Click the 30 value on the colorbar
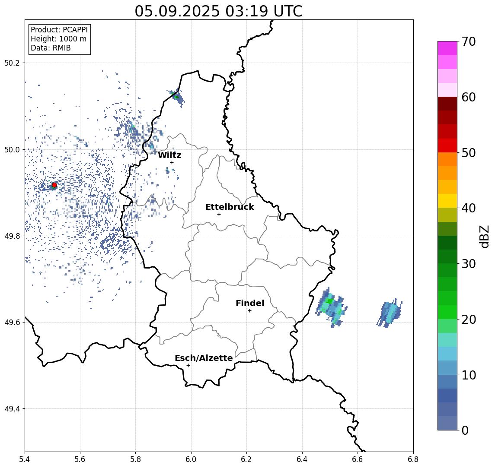495x468 pixels. coord(469,264)
